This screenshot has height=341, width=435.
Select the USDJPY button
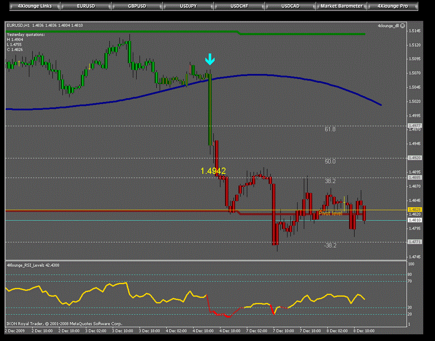pyautogui.click(x=188, y=6)
